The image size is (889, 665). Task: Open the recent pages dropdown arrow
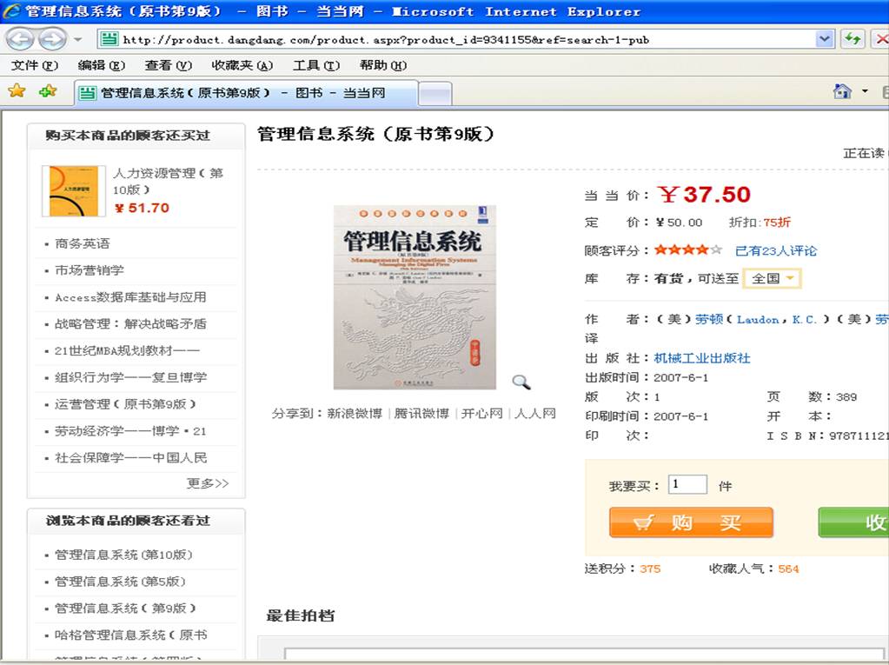[x=77, y=40]
